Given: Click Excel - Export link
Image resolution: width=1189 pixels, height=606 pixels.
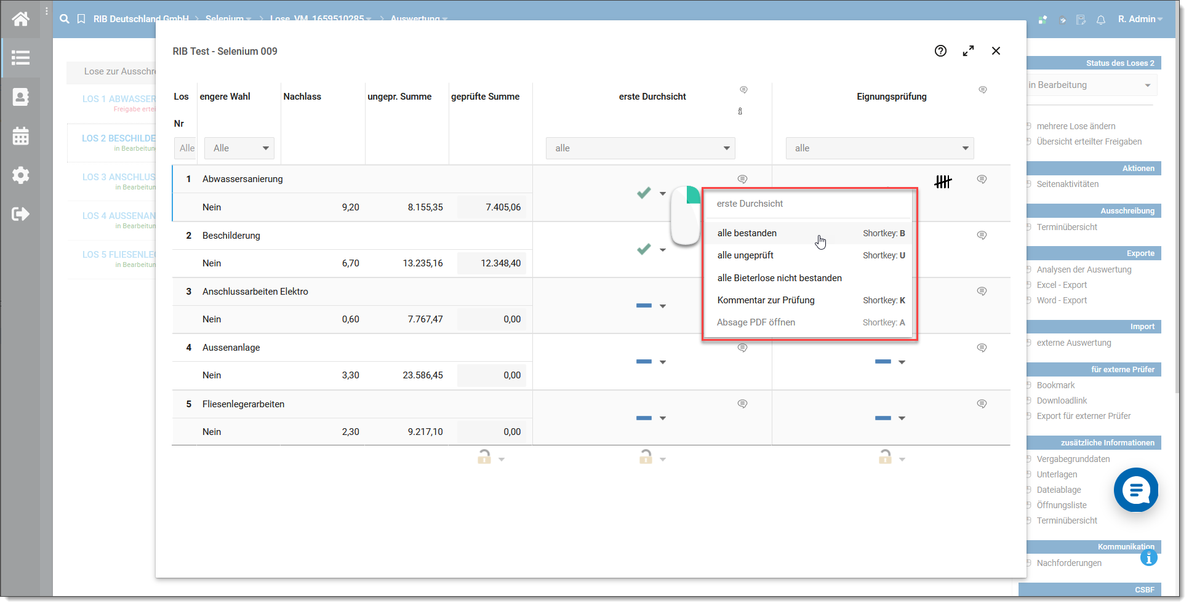Looking at the screenshot, I should pos(1062,285).
